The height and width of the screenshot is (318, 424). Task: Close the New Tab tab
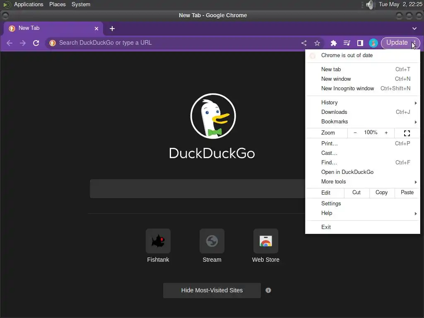(96, 29)
